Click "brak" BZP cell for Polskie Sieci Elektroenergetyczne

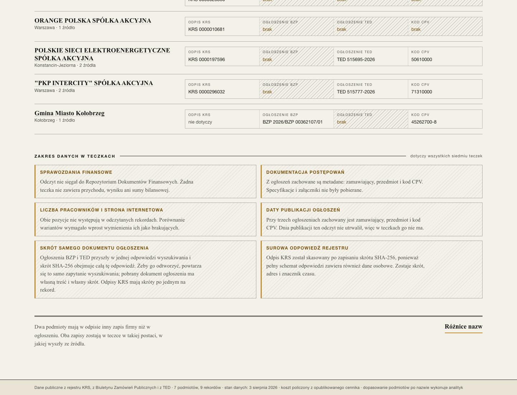(267, 60)
